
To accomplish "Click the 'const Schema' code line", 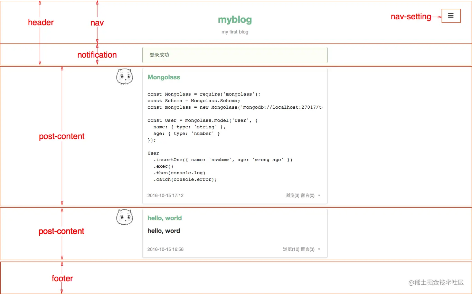I will (193, 101).
